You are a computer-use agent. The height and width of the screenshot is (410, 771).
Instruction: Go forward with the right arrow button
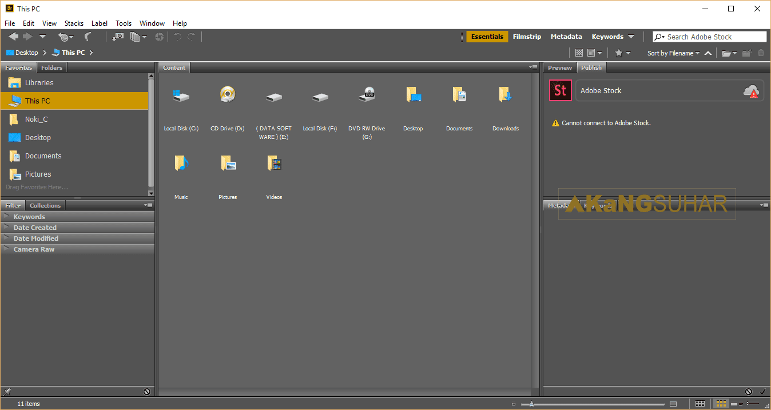click(x=27, y=37)
